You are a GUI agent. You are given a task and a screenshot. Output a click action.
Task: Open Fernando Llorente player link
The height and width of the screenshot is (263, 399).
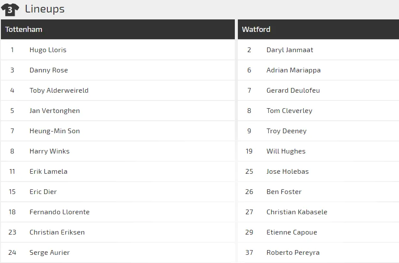click(x=59, y=212)
